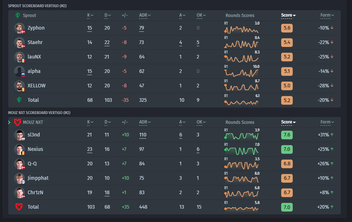This screenshot has width=352, height=222.
Task: Click Zyphon's red down form arrow
Action: point(332,28)
